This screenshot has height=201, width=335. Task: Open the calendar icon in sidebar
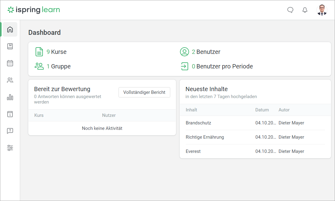(10, 63)
